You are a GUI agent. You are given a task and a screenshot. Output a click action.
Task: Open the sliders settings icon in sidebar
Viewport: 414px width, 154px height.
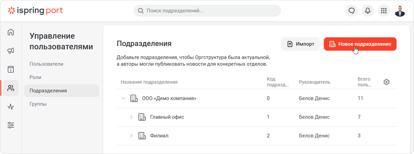[11, 125]
